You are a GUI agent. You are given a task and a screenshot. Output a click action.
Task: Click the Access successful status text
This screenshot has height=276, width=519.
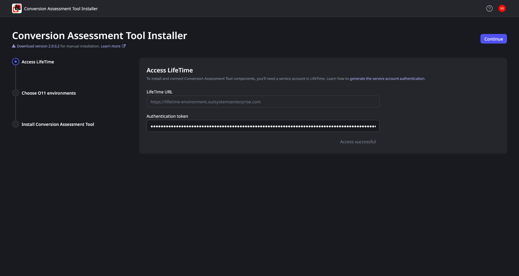click(358, 141)
